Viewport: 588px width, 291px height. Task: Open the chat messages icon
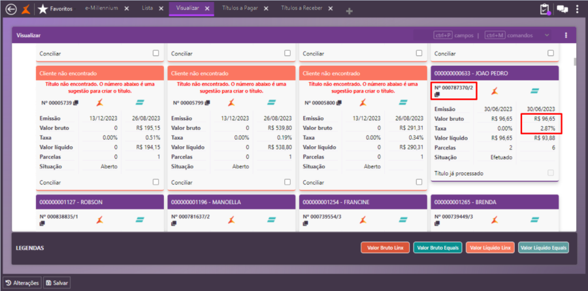pyautogui.click(x=562, y=9)
